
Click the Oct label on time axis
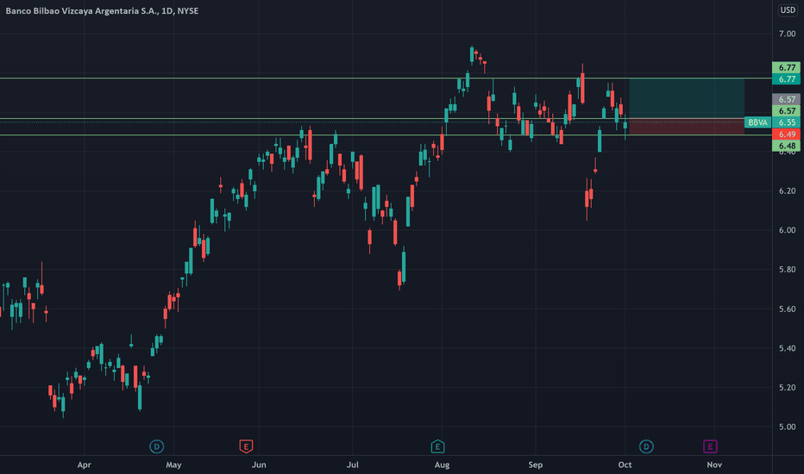(625, 465)
